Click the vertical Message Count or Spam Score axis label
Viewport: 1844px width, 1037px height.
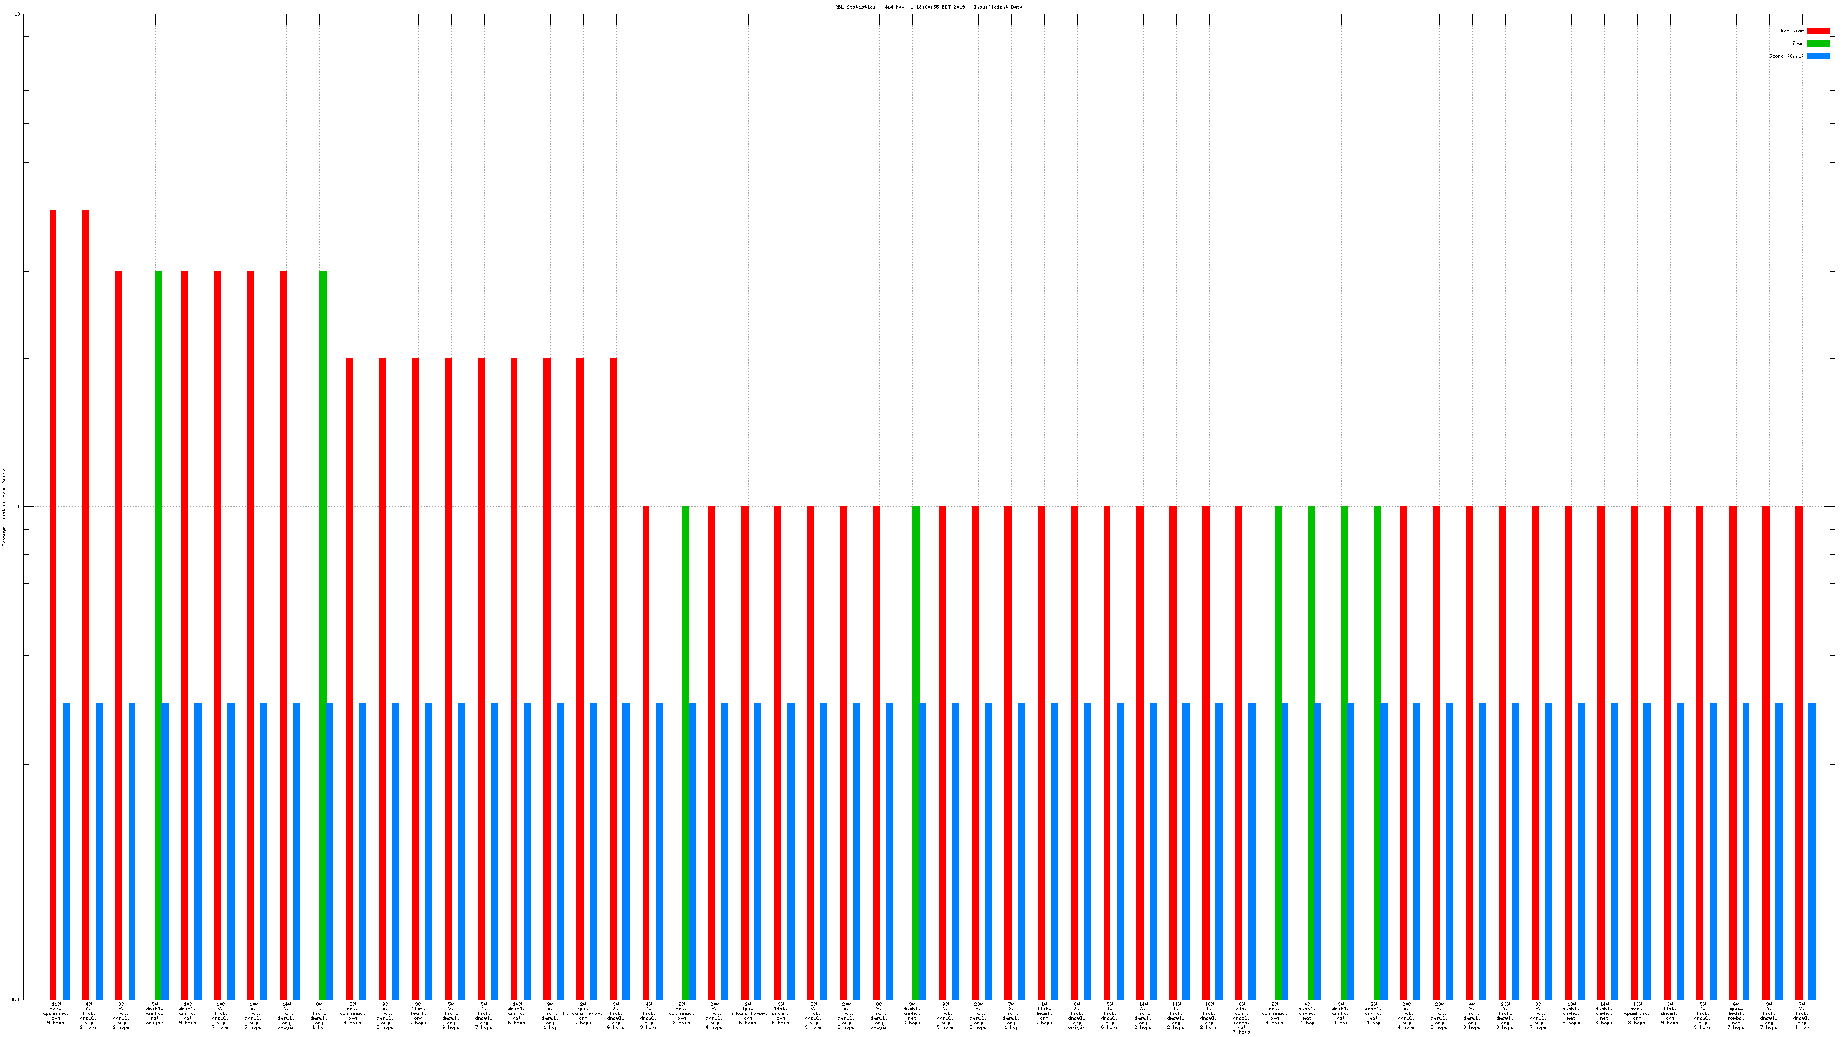click(3, 508)
